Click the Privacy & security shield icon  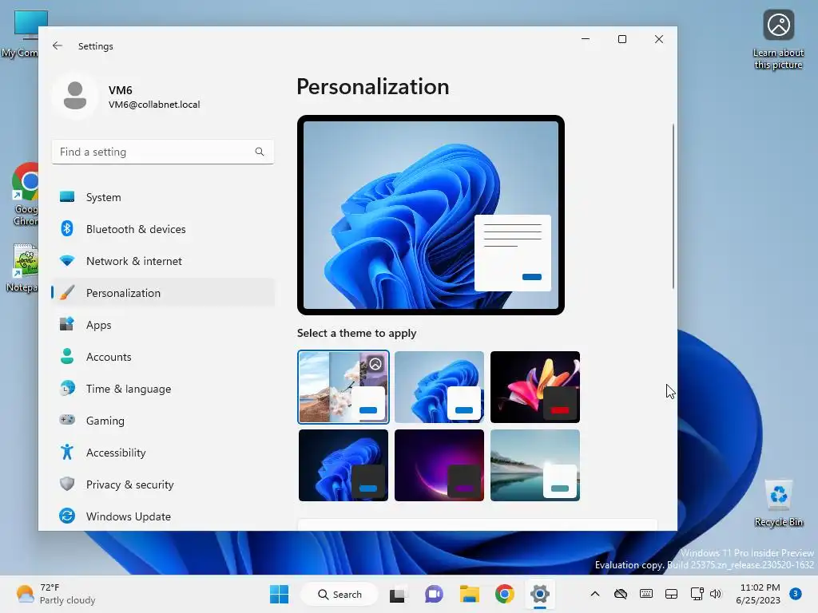(x=67, y=484)
